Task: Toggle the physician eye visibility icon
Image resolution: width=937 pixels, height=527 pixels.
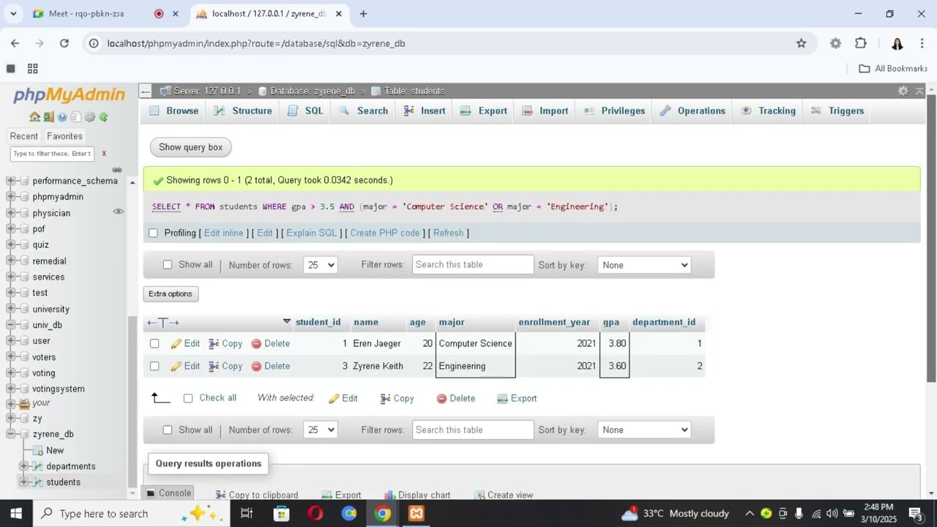Action: [118, 212]
